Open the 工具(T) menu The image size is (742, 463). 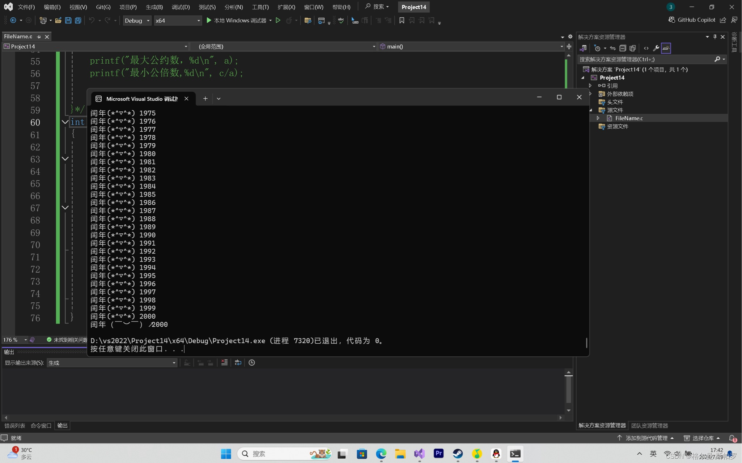click(x=260, y=7)
